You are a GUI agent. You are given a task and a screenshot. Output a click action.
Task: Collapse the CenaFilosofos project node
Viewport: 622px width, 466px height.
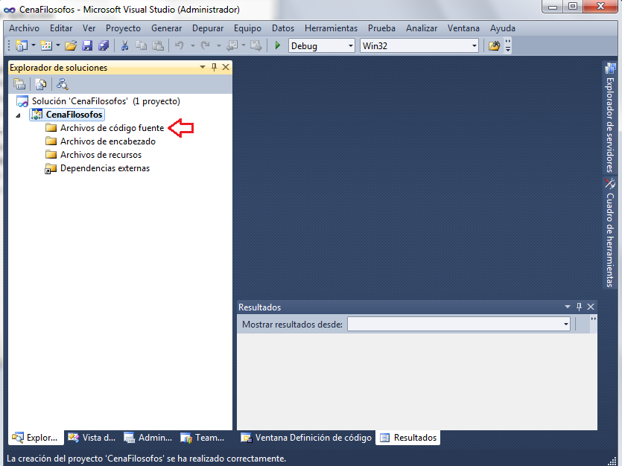tap(18, 115)
